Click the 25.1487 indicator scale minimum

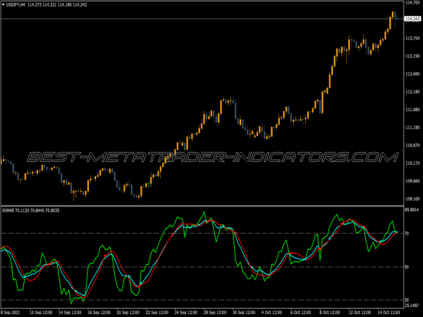(412, 306)
